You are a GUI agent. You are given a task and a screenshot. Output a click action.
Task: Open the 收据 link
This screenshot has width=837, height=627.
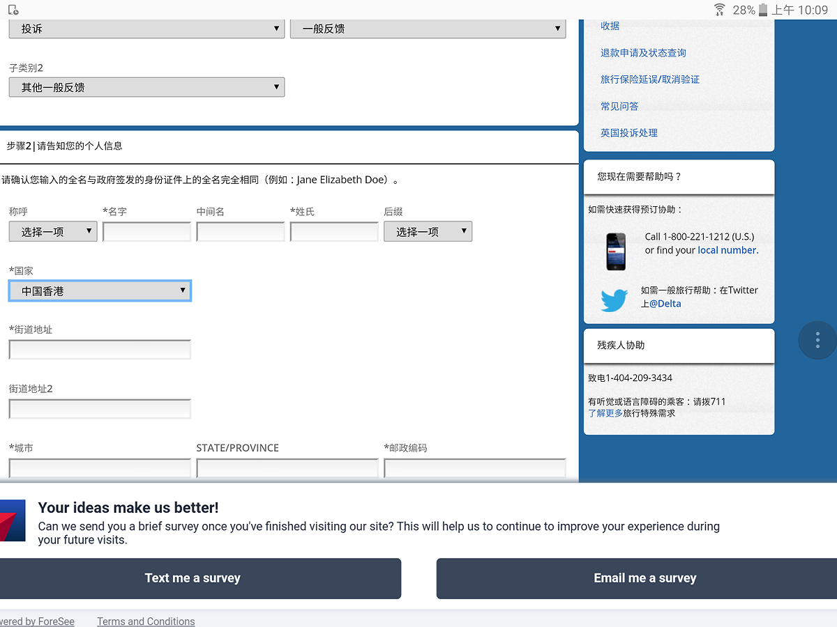click(x=610, y=26)
